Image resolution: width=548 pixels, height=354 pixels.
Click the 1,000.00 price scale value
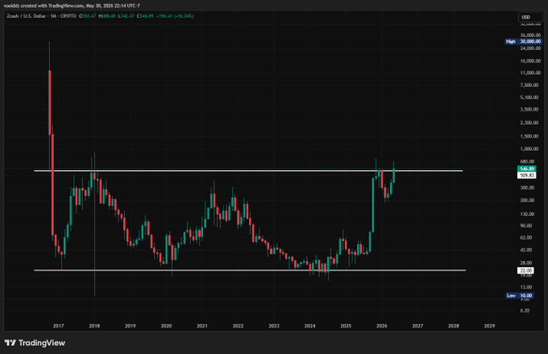(529, 149)
